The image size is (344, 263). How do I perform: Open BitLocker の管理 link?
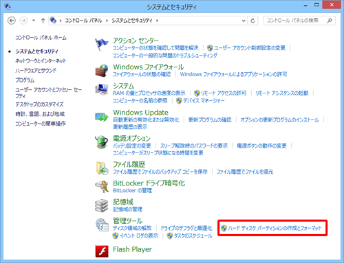click(132, 190)
